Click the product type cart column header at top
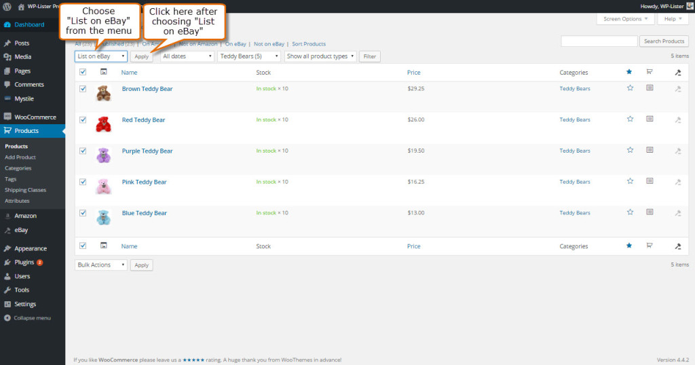The height and width of the screenshot is (365, 695). click(x=650, y=72)
